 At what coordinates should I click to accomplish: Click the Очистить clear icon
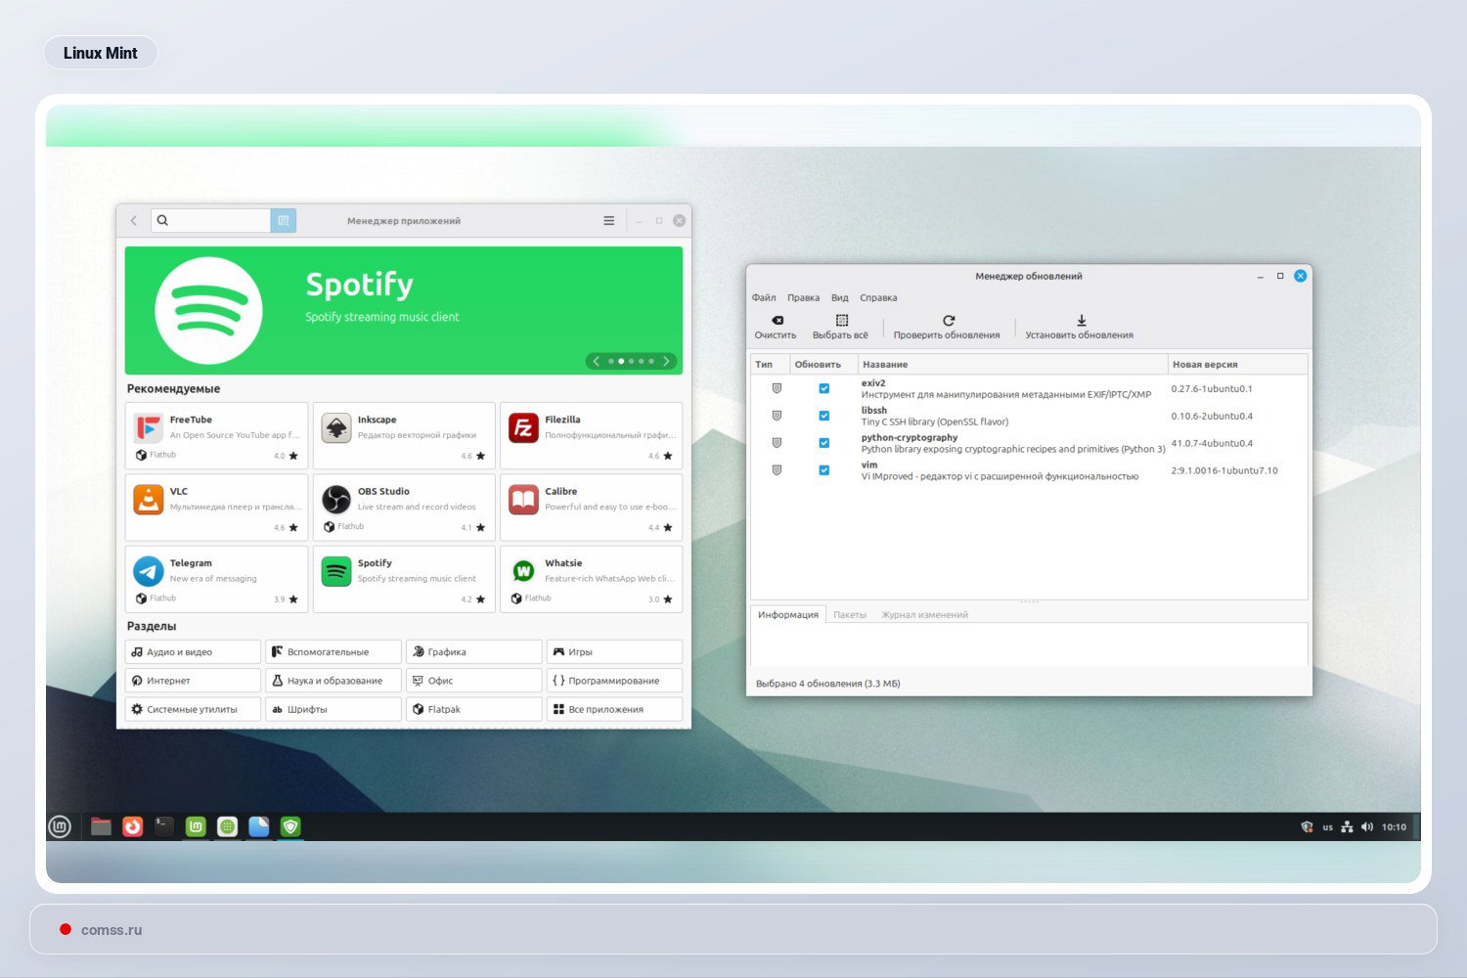tap(776, 320)
